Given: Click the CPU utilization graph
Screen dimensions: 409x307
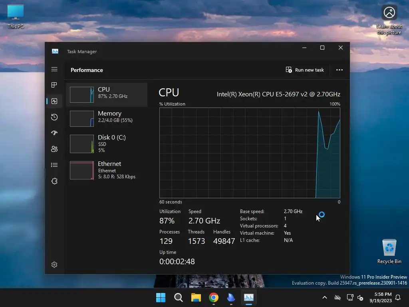Looking at the screenshot, I should click(250, 153).
